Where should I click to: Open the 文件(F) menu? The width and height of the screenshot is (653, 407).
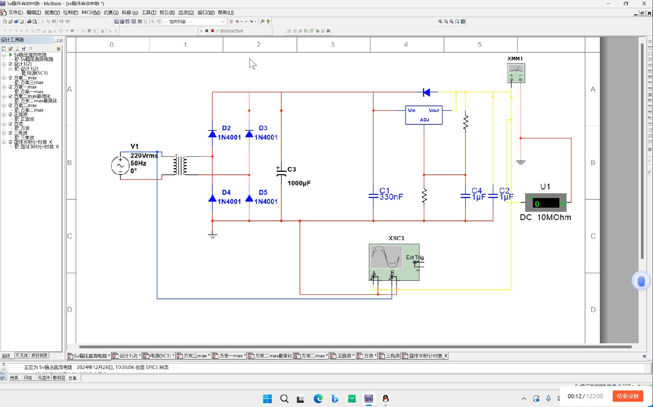[x=16, y=12]
